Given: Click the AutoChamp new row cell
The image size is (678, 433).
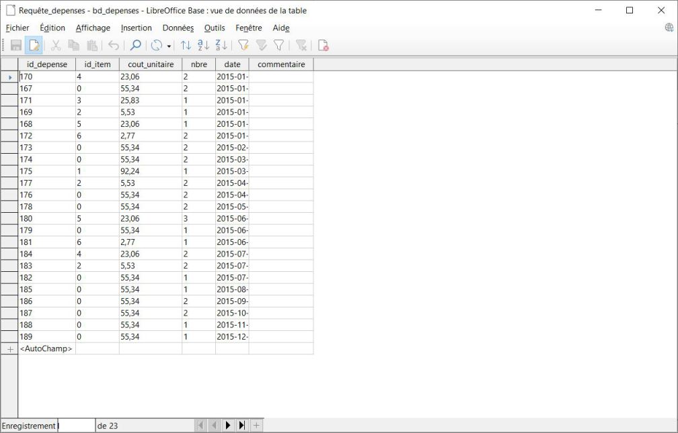Looking at the screenshot, I should coord(46,349).
